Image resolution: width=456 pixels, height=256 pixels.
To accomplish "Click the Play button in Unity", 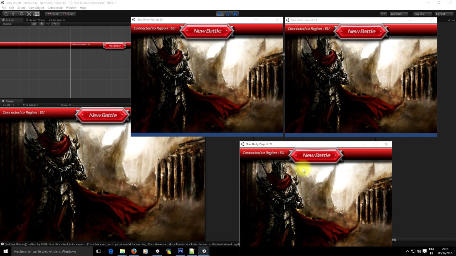I will 220,14.
